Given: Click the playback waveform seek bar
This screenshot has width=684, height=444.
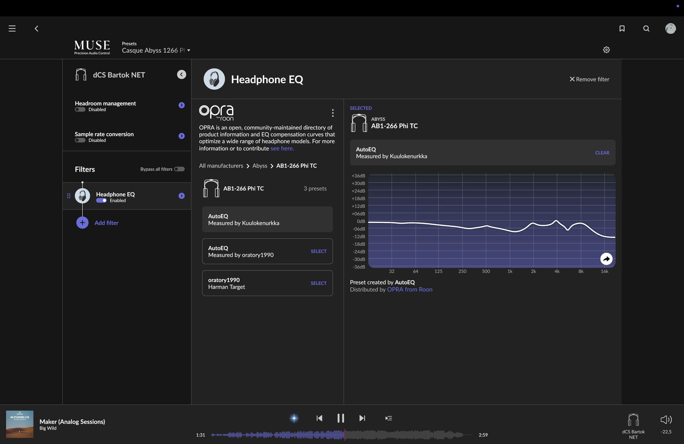Looking at the screenshot, I should point(392,435).
